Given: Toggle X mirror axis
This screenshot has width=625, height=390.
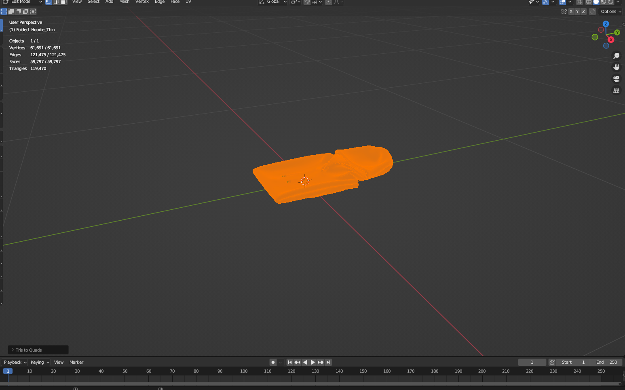Looking at the screenshot, I should coord(571,11).
